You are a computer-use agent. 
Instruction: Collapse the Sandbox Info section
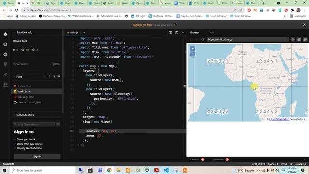(x=14, y=32)
